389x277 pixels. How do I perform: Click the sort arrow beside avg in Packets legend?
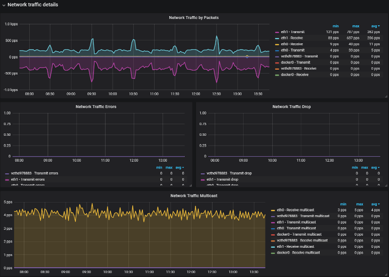(x=379, y=26)
